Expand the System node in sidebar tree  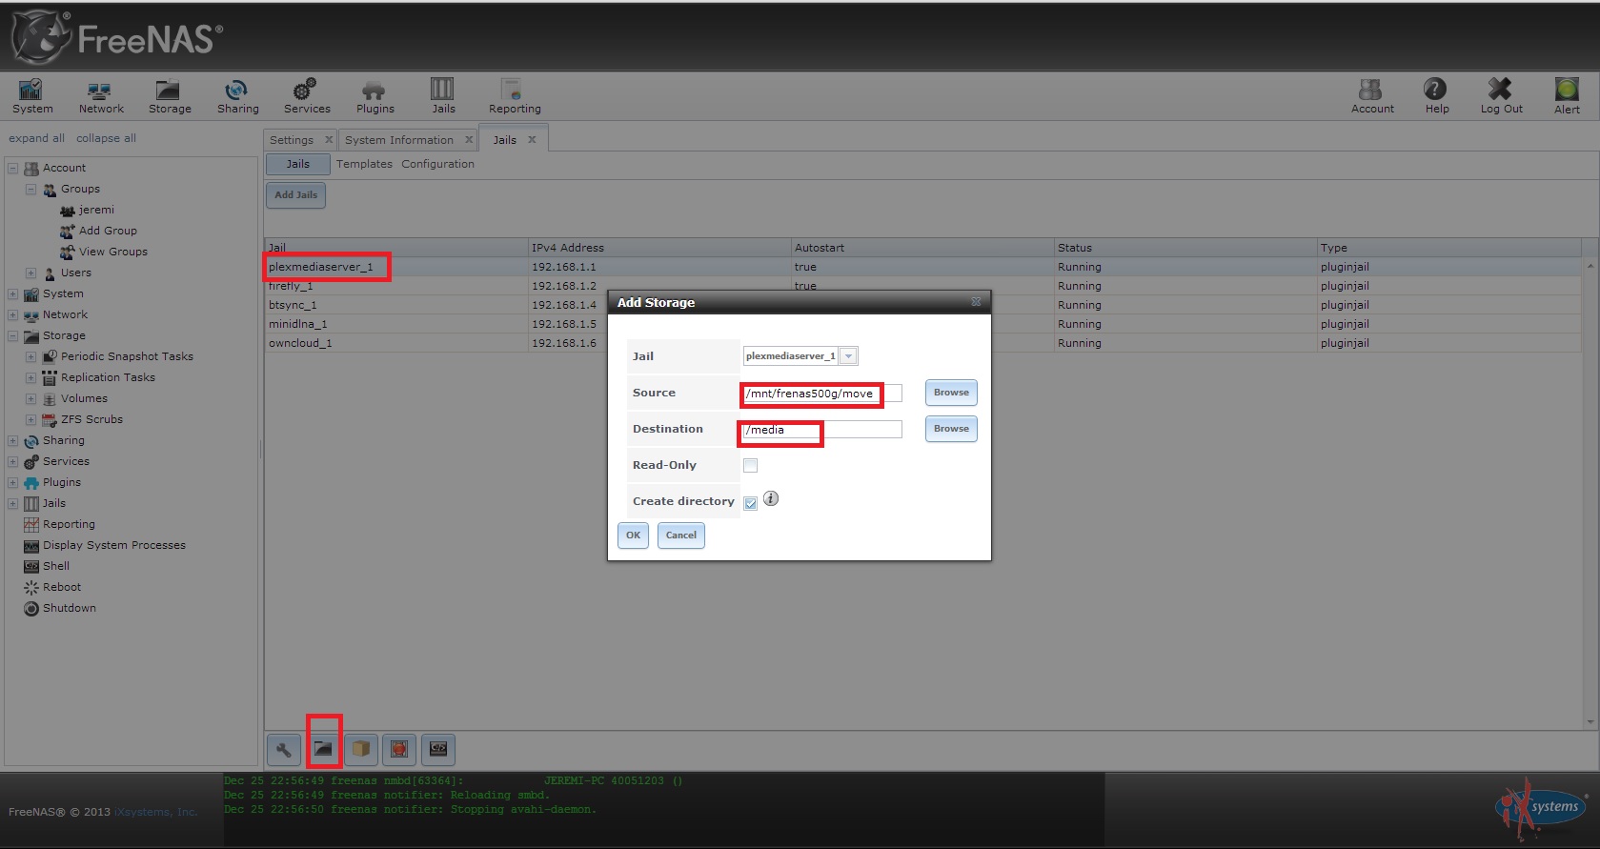pyautogui.click(x=13, y=294)
